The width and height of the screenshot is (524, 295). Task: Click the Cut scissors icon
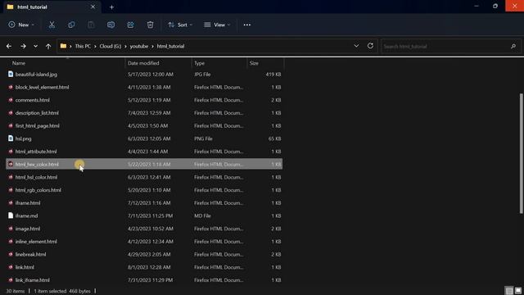[52, 25]
